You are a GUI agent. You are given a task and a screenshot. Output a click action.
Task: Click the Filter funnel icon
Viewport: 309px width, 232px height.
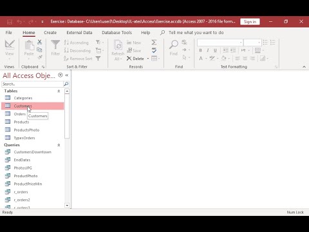point(55,44)
